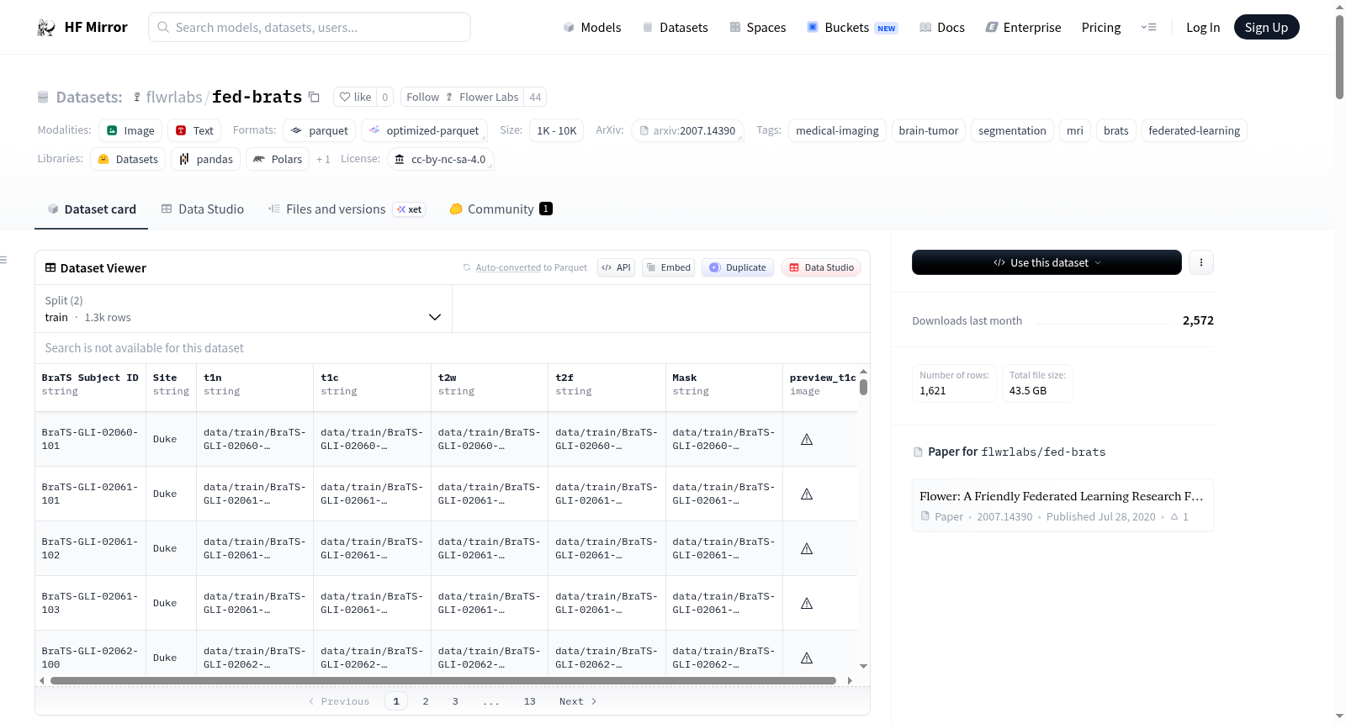Select the medical-imaging tag

(837, 130)
